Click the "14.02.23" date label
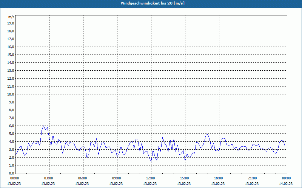Screen dimensions: 302x188 click(x=286, y=184)
